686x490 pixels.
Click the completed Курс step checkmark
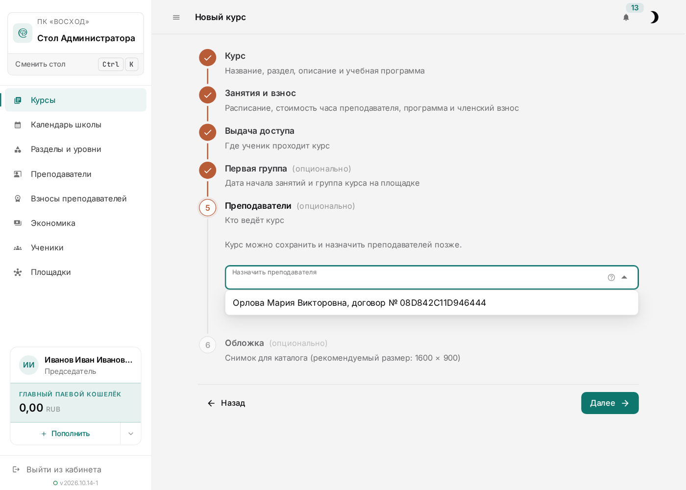coord(208,57)
